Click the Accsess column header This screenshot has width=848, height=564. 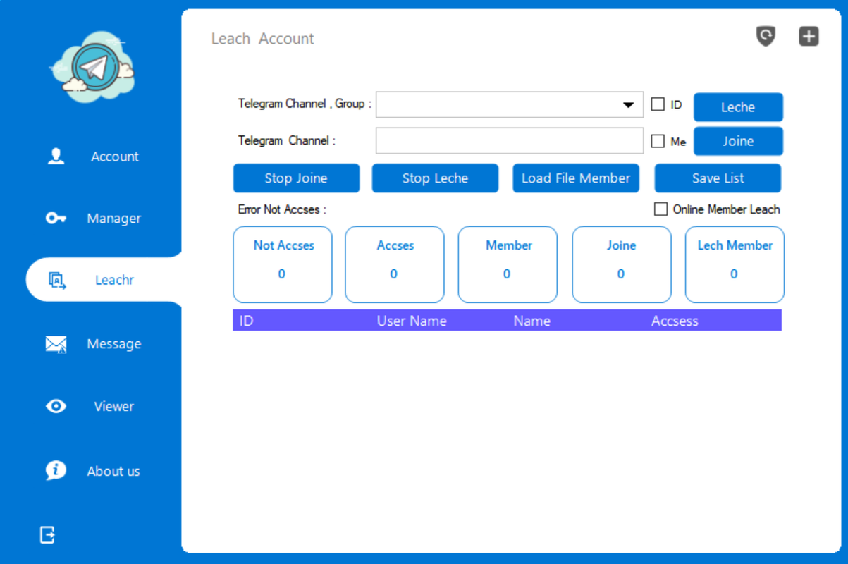click(x=675, y=321)
